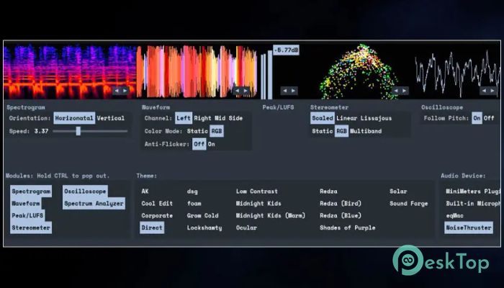Select MiniMeters Plugin audio device
This screenshot has width=504, height=288.
tap(473, 192)
